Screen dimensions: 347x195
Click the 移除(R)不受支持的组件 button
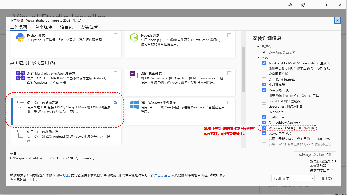[315, 155]
